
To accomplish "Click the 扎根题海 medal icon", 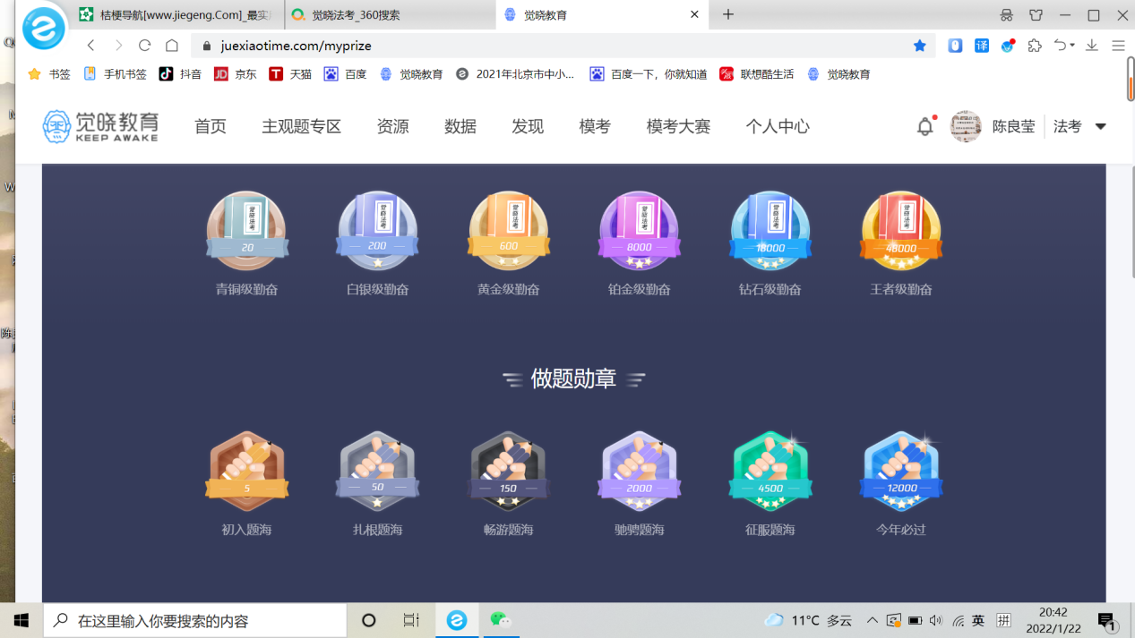I will point(377,471).
